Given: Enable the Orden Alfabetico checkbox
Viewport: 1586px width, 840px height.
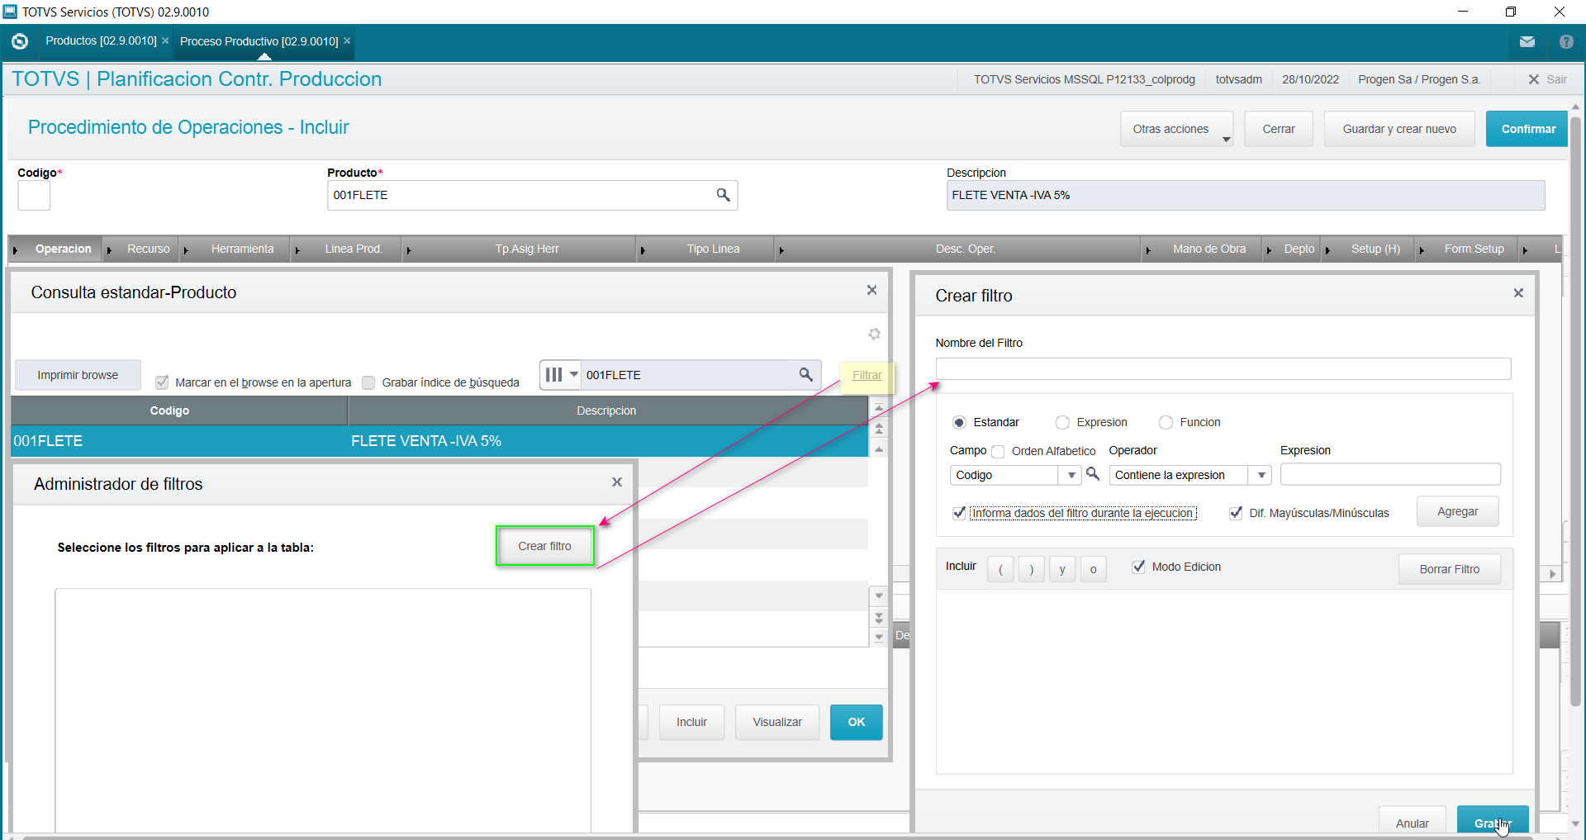Looking at the screenshot, I should point(998,451).
